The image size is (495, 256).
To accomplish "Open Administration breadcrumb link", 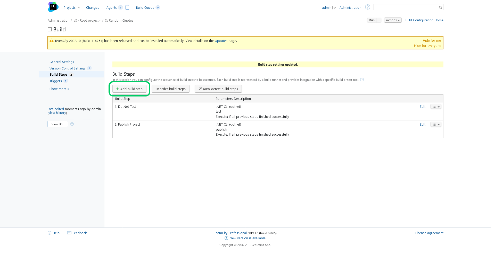I will (x=59, y=21).
